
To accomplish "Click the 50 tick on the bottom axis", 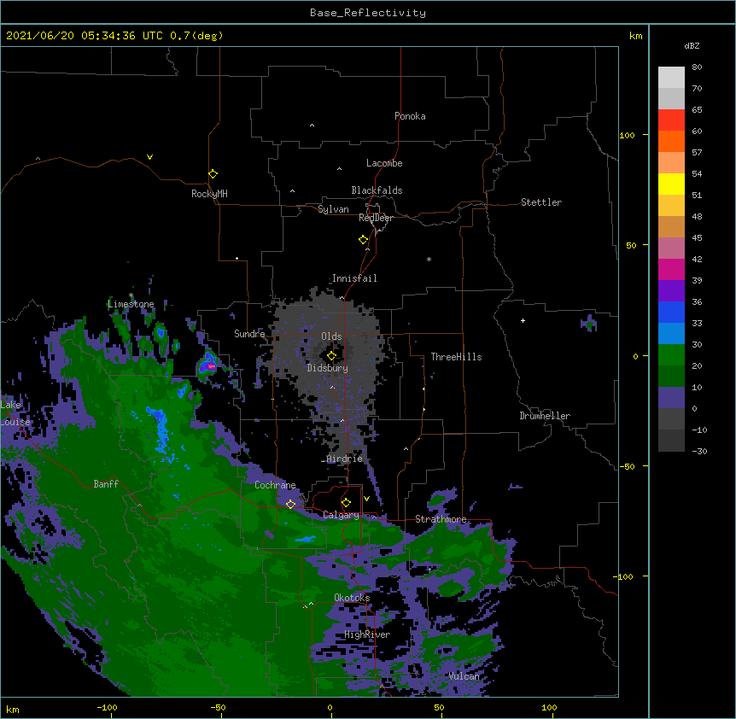I will [x=439, y=707].
